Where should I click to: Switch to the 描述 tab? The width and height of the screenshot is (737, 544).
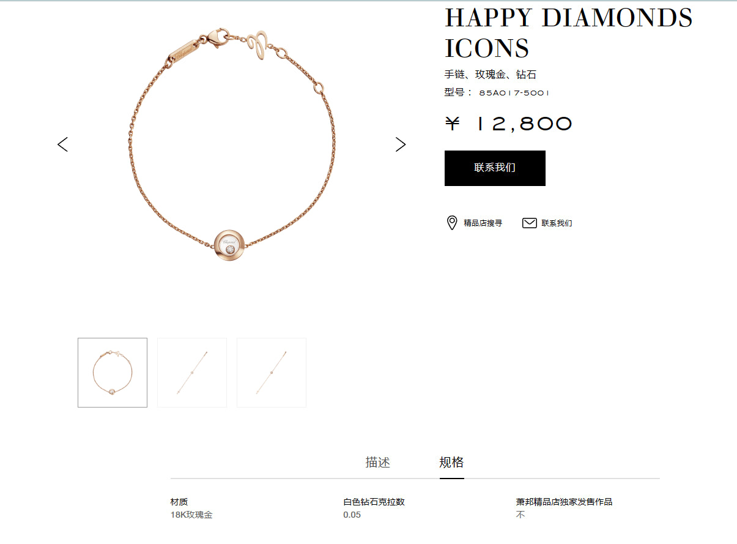378,463
